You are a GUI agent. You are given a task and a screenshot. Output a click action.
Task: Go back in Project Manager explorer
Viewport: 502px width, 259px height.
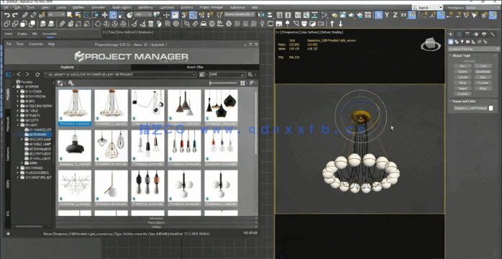(19, 74)
